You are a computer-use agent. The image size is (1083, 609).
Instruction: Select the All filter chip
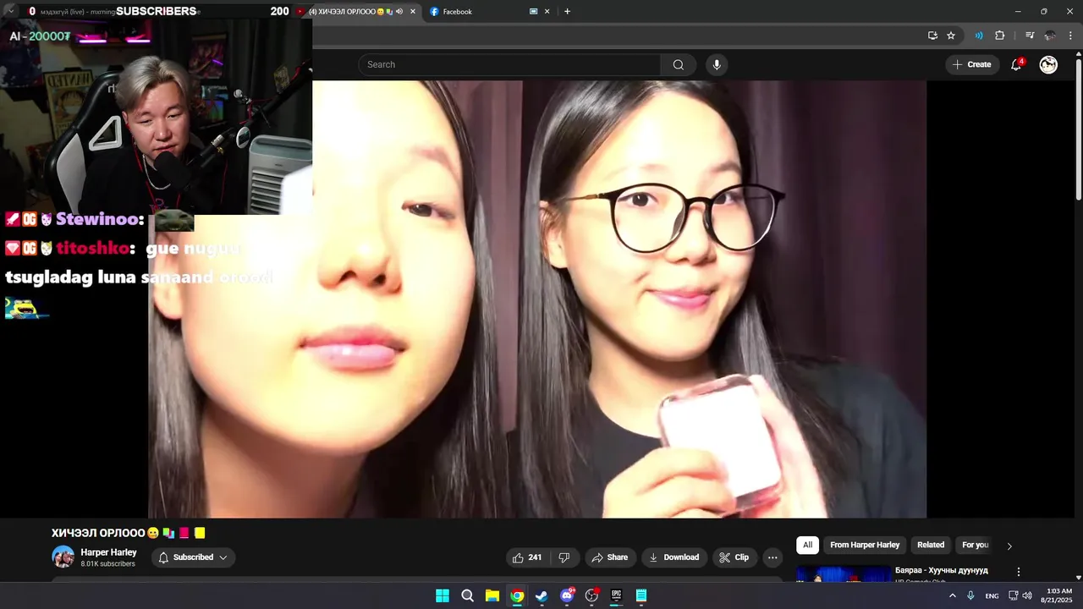coord(807,545)
